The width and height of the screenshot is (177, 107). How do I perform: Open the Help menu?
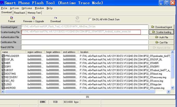49,8
